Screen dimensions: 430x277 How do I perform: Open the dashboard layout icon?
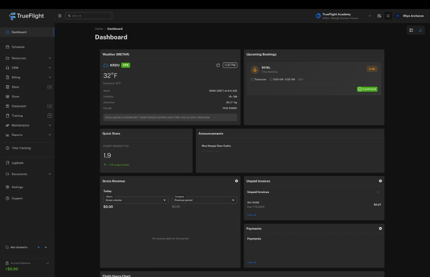pyautogui.click(x=411, y=30)
